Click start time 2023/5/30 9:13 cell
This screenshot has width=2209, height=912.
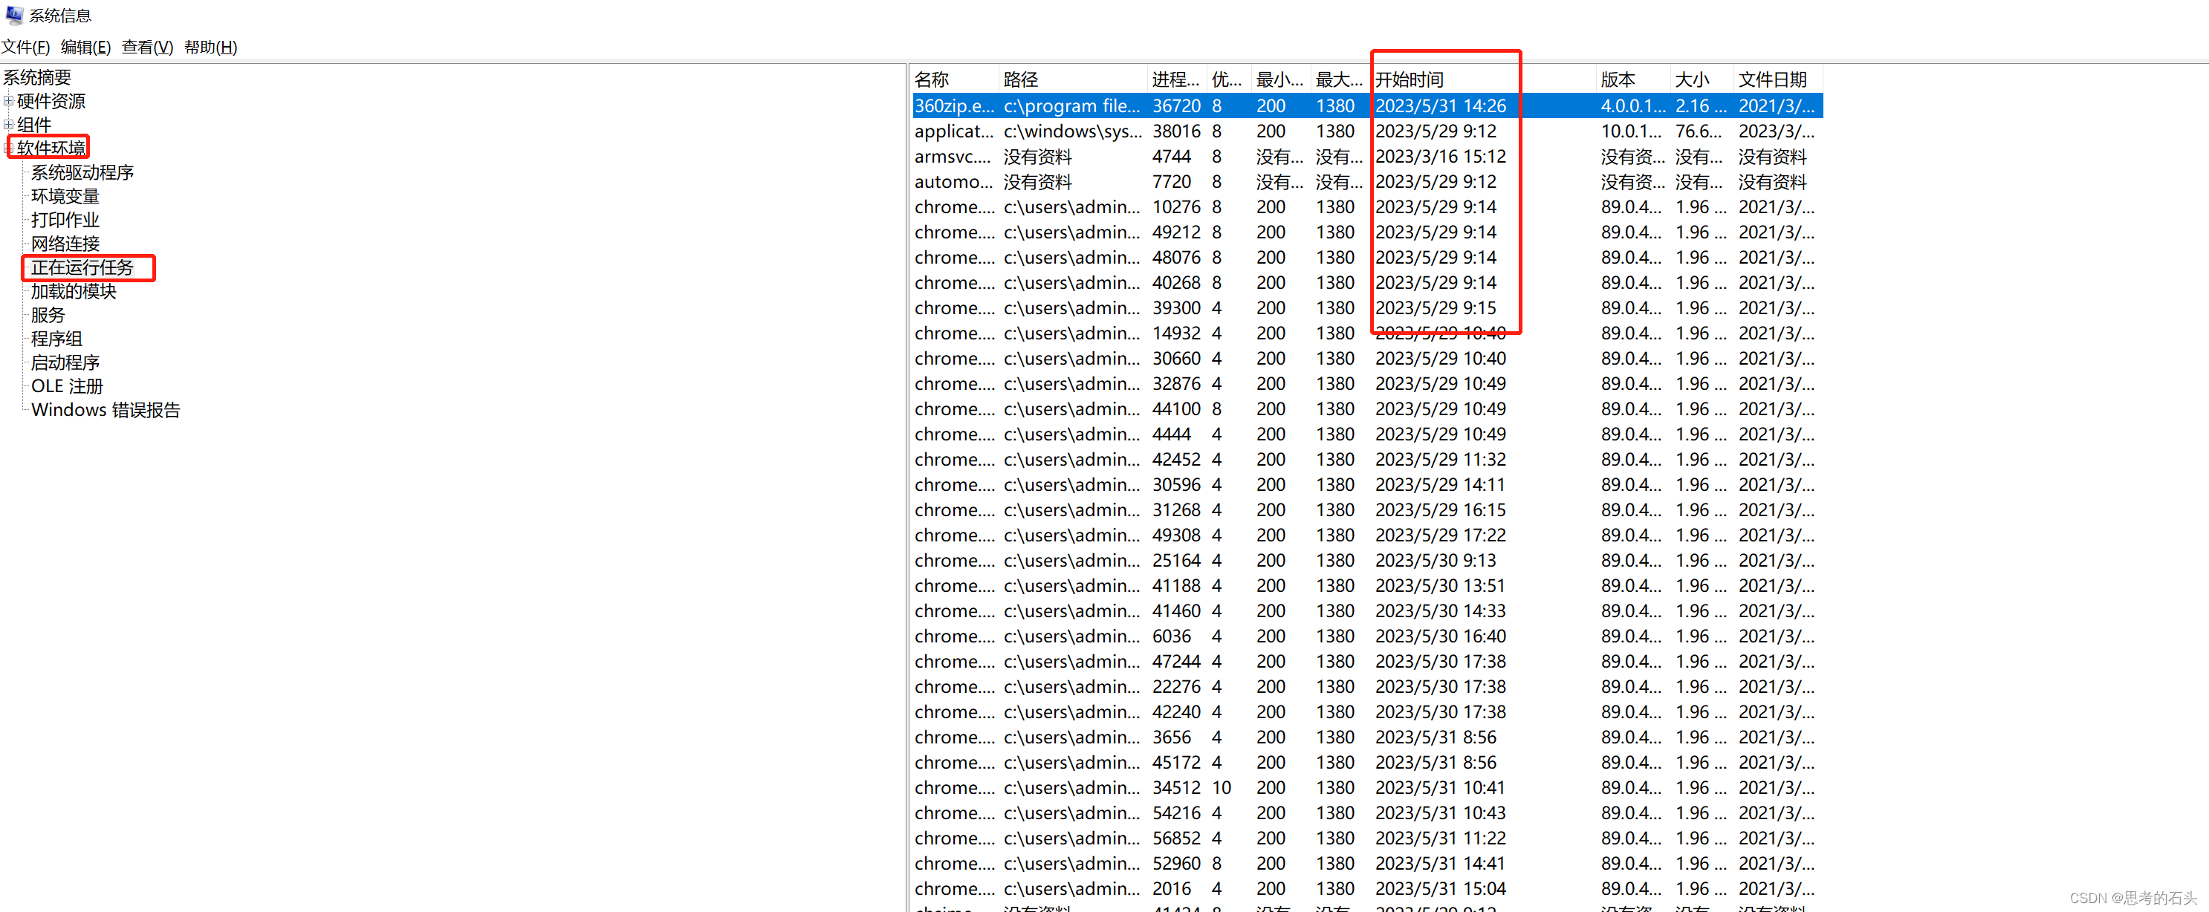[x=1436, y=561]
